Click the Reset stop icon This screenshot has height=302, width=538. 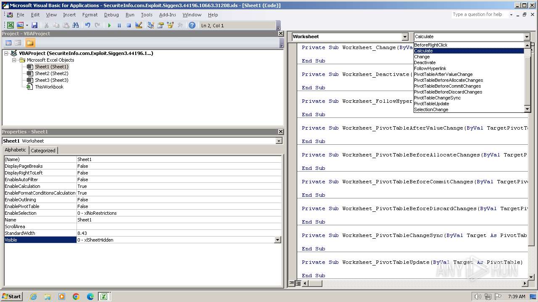129,25
